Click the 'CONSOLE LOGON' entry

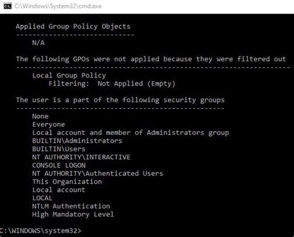(59, 165)
